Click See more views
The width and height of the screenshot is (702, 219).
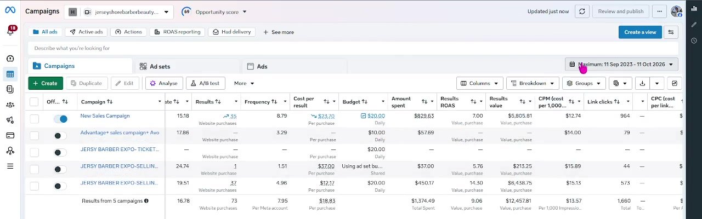click(x=279, y=32)
